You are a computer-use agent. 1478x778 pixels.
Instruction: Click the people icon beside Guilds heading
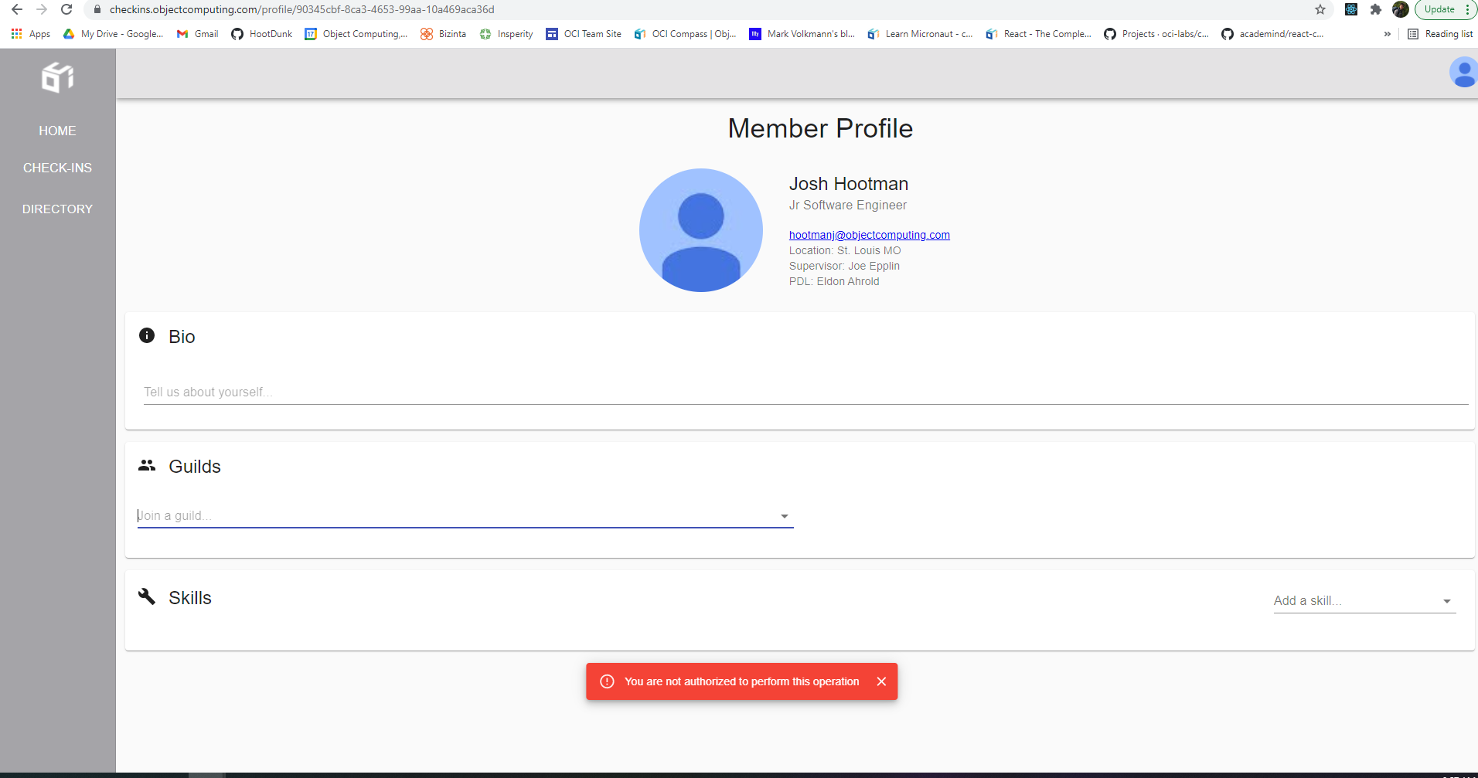146,465
